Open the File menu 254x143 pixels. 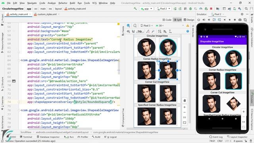coord(9,3)
